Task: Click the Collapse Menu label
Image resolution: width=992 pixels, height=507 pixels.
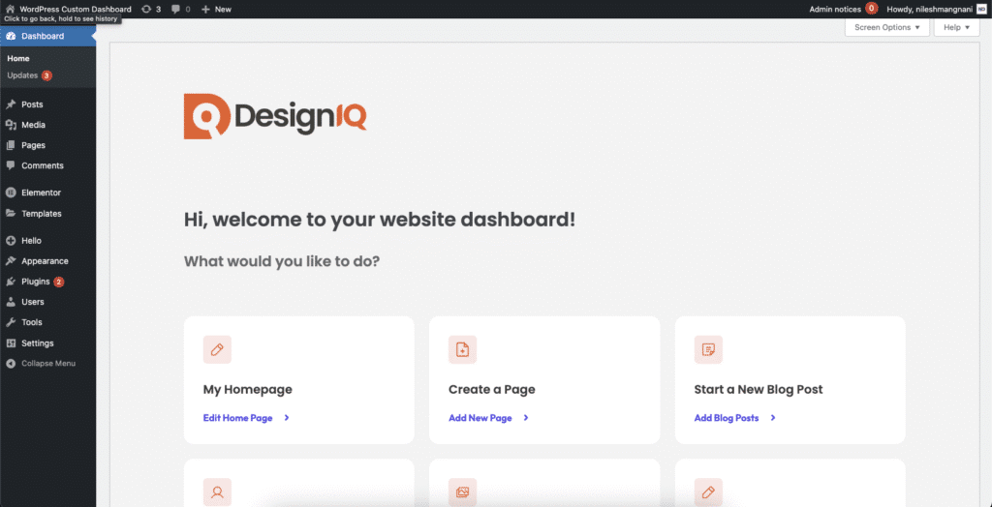Action: click(48, 364)
